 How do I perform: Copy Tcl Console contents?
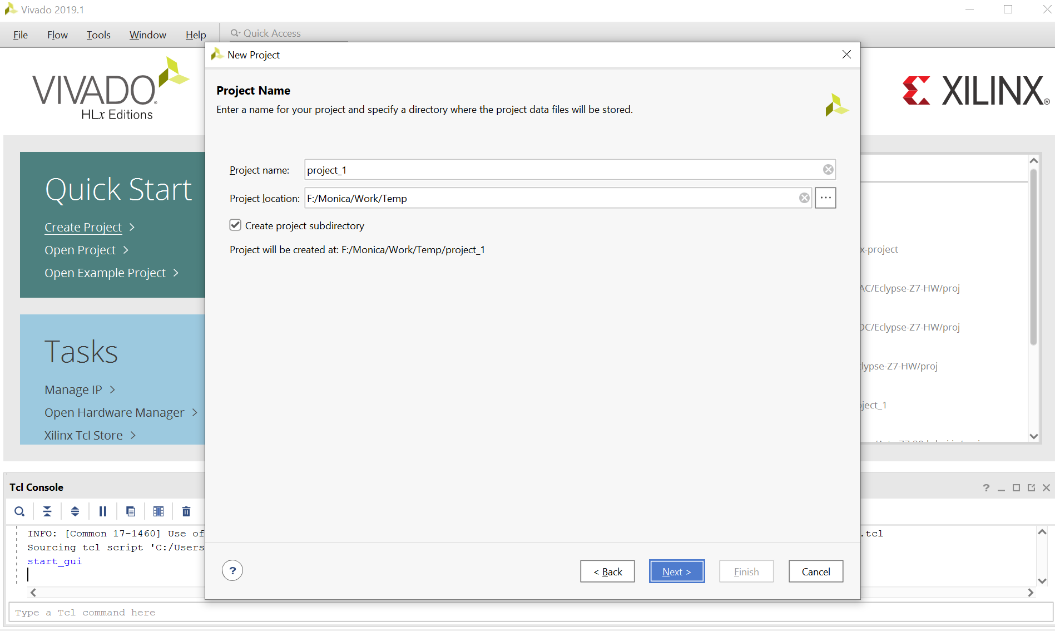coord(131,511)
